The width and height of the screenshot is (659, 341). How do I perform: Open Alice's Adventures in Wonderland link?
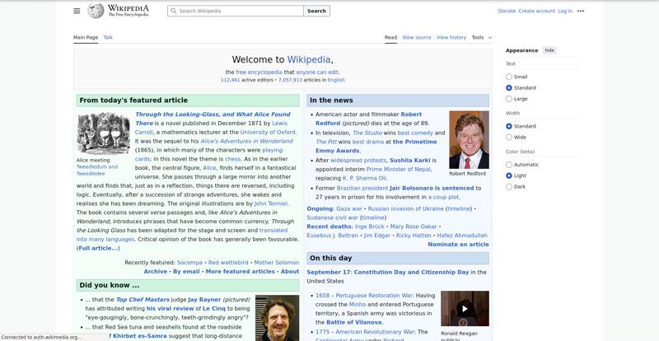(246, 142)
